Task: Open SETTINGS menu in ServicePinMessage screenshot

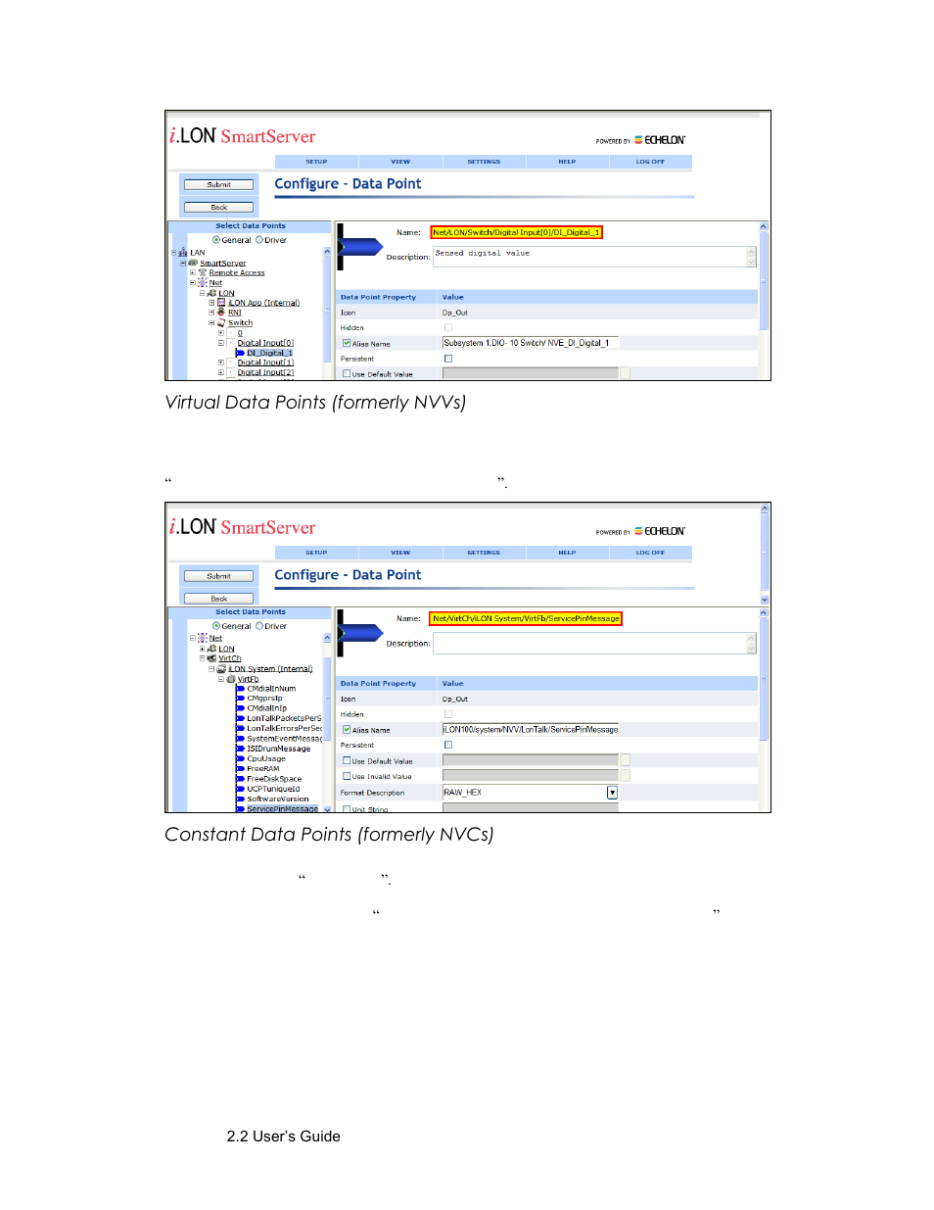Action: click(x=484, y=553)
